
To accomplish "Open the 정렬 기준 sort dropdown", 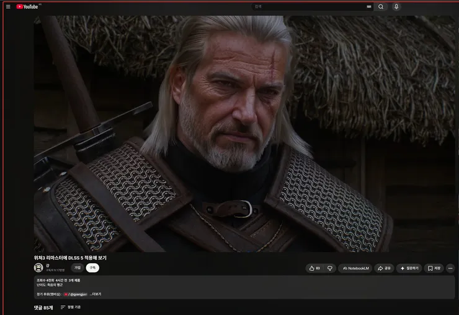I will point(71,307).
